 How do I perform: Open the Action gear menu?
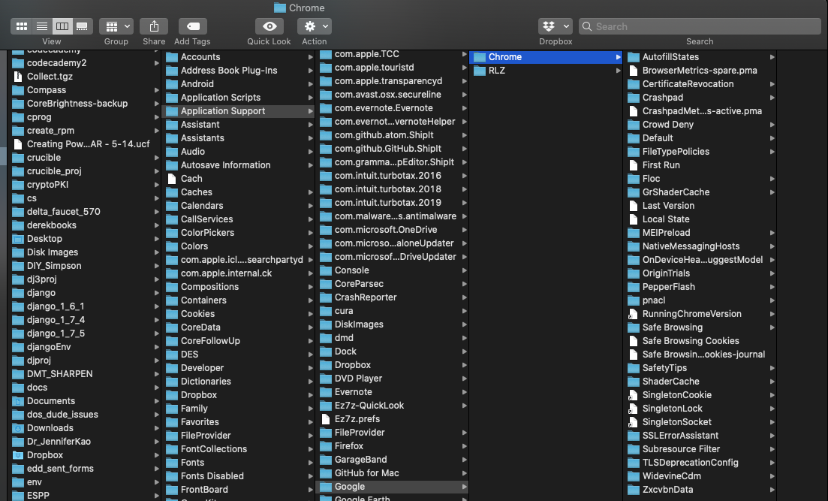pyautogui.click(x=315, y=26)
